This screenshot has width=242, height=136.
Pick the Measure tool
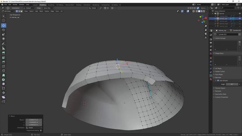click(3, 48)
